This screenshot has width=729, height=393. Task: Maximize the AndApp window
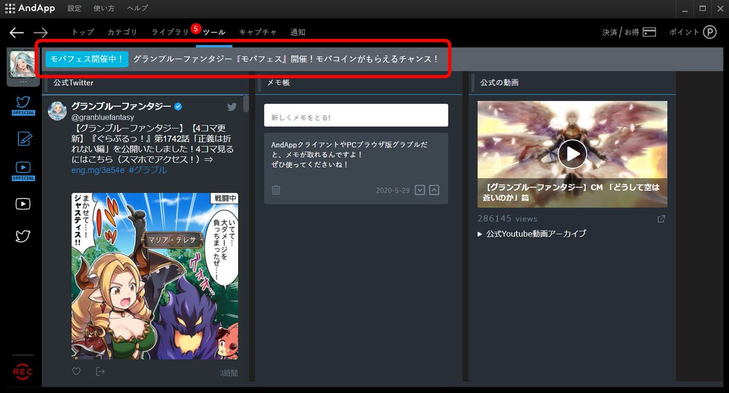click(x=702, y=9)
